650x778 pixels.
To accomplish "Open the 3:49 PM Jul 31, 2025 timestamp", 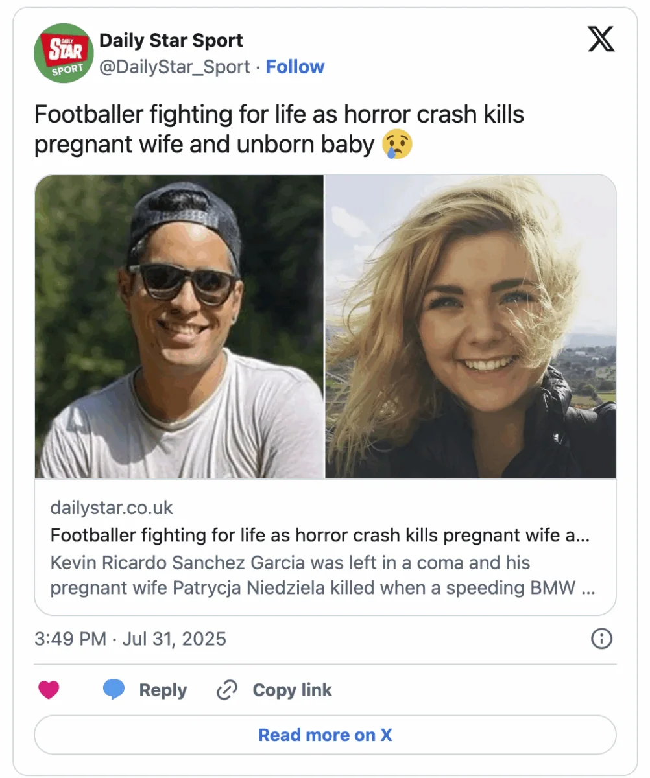I will [130, 639].
